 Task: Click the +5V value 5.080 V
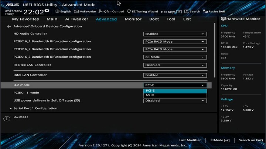point(248,110)
